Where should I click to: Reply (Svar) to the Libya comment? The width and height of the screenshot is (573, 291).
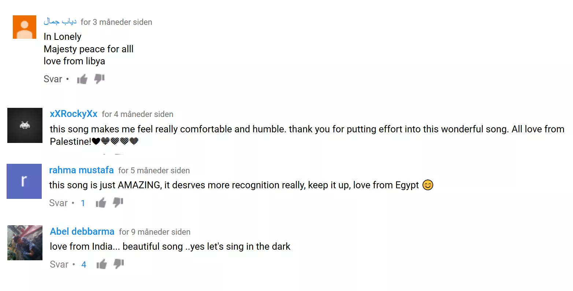[x=53, y=79]
